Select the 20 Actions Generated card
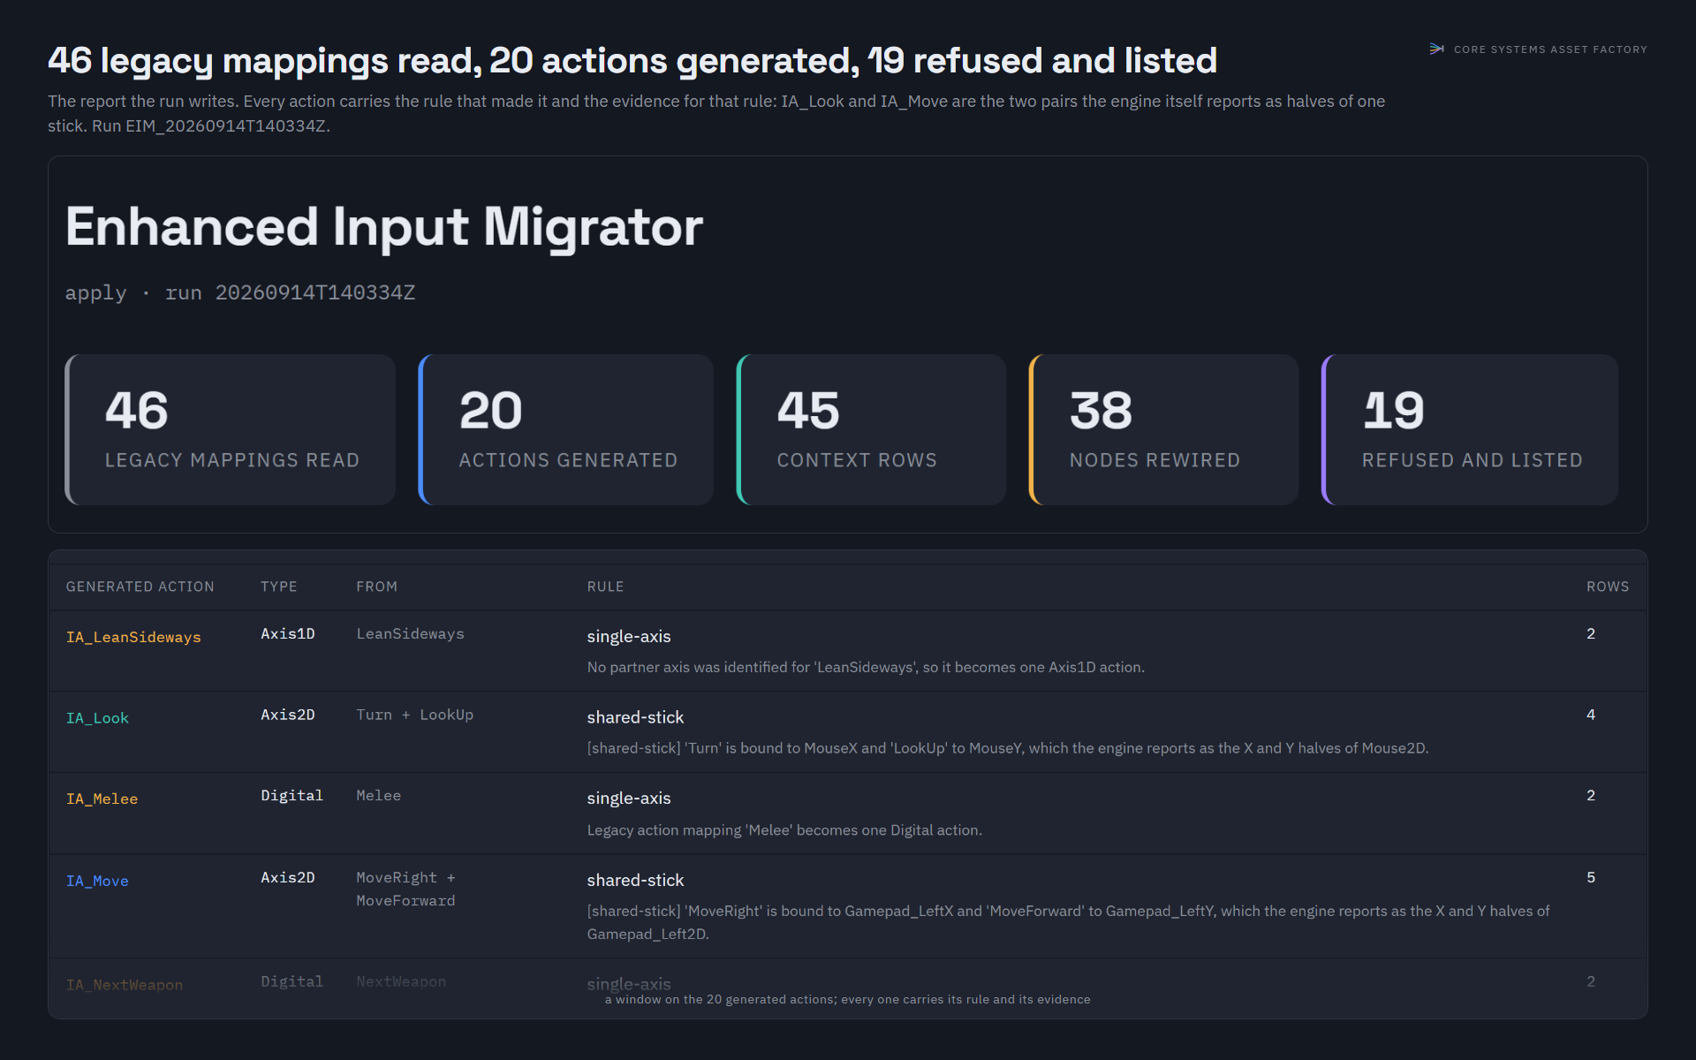 (x=566, y=430)
